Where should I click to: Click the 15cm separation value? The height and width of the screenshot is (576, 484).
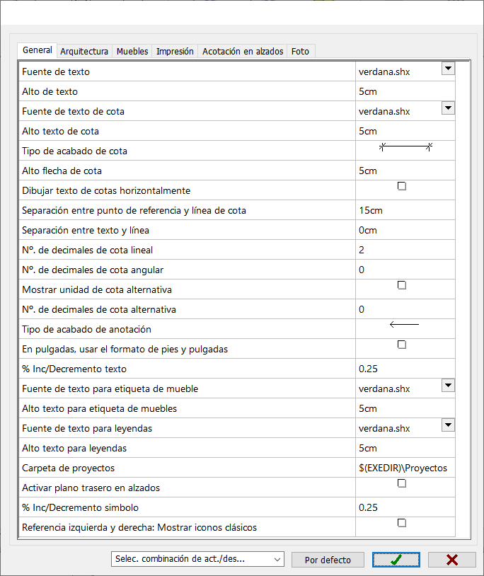tap(405, 210)
